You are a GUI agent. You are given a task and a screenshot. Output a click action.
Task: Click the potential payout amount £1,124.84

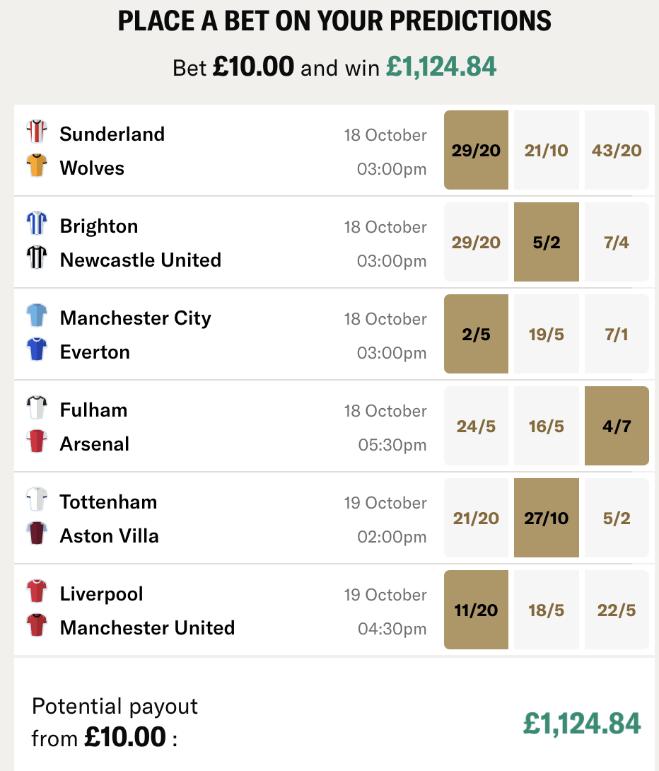click(582, 723)
